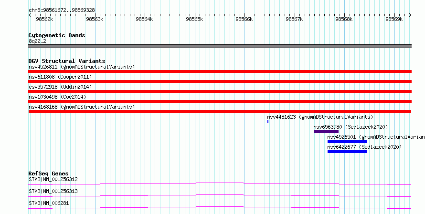Viewport: 425px width, 214px height.
Task: Click the 98562k ruler tick label
Action: click(x=44, y=19)
